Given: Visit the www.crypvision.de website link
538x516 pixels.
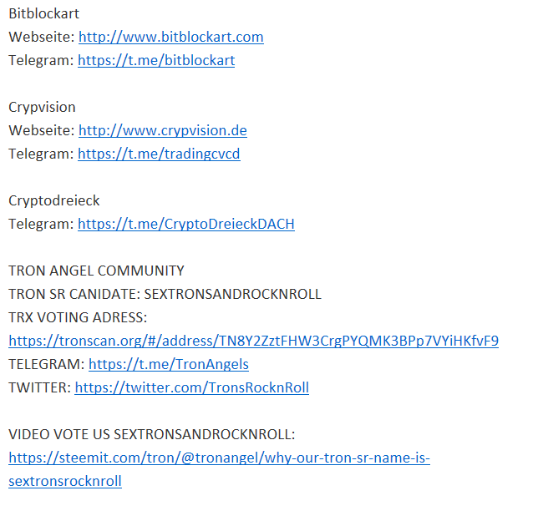Looking at the screenshot, I should pos(163,130).
